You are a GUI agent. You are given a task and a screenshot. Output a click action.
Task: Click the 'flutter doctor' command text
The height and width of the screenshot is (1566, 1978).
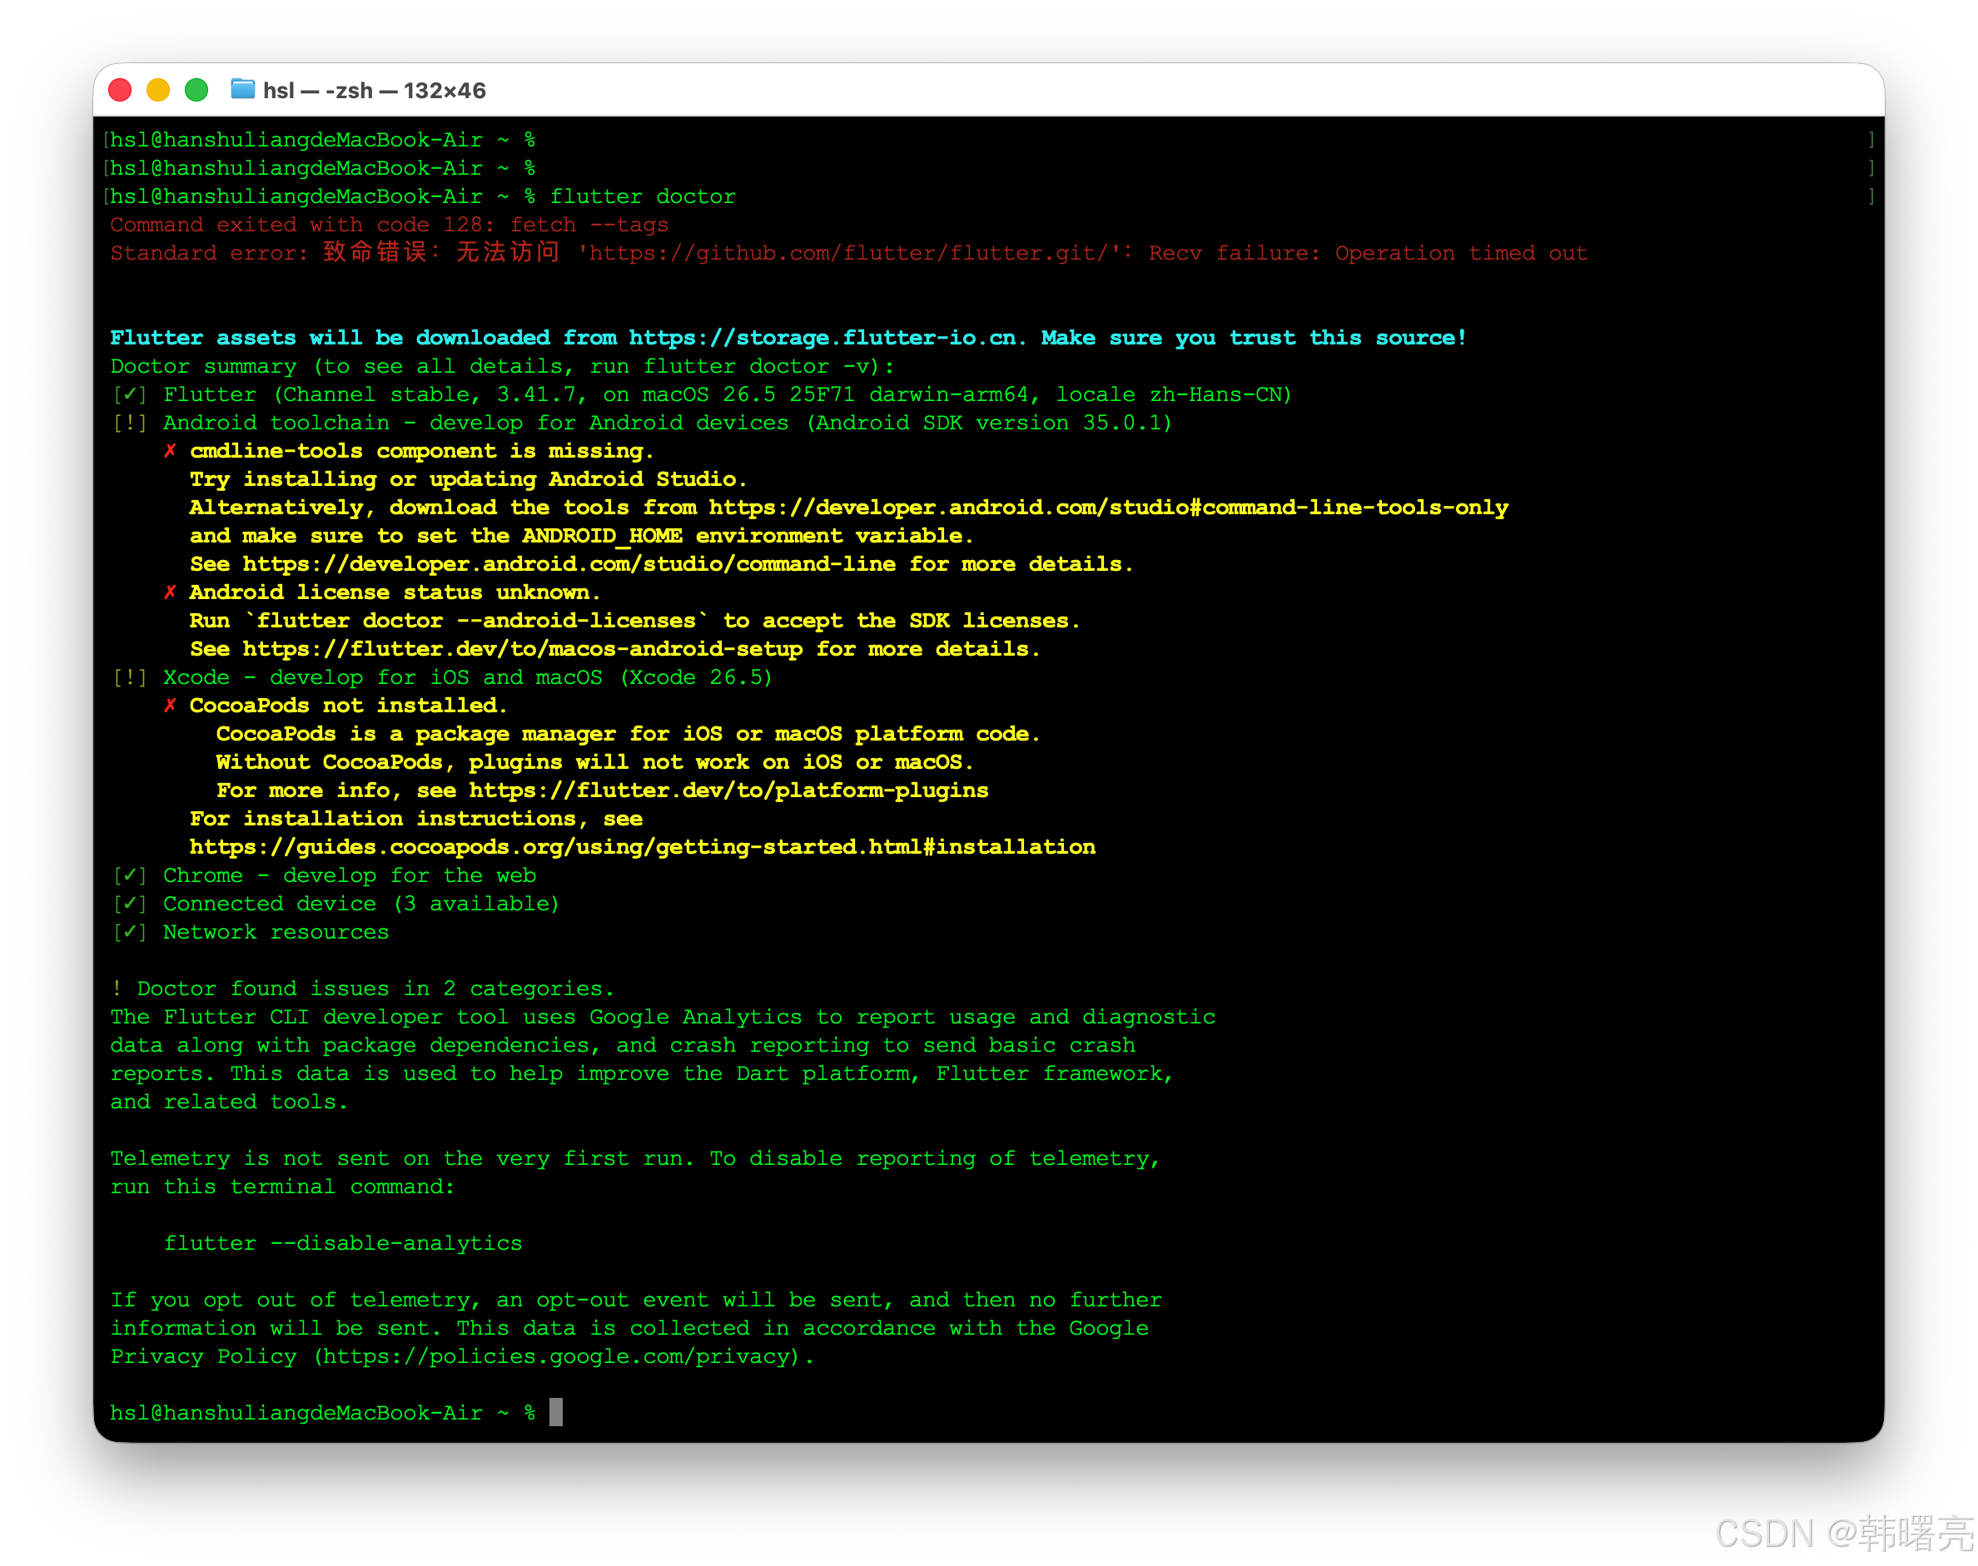tap(644, 197)
